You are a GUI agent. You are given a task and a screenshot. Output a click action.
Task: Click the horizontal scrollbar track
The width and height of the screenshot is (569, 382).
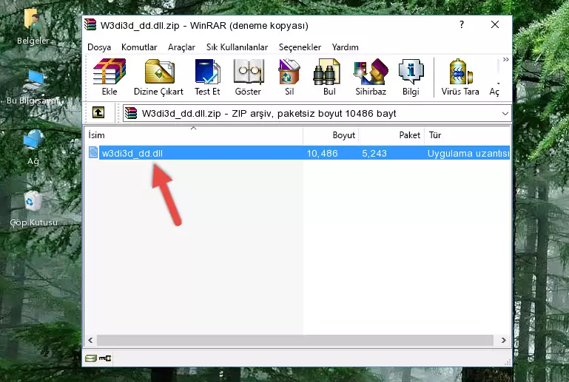[x=294, y=340]
